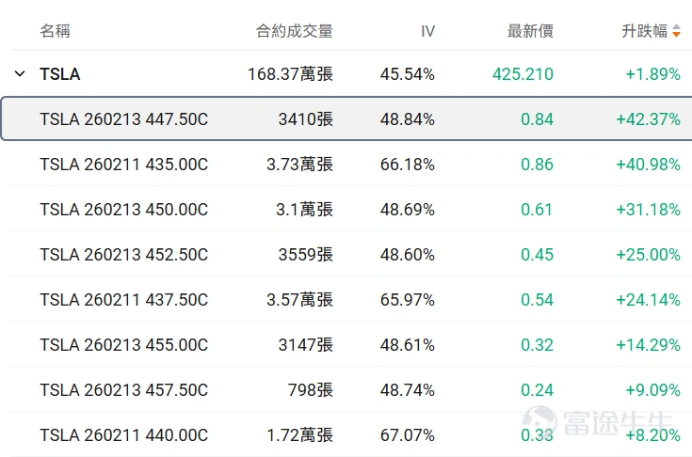The width and height of the screenshot is (692, 457).
Task: Click latest price 0.24
Action: pos(537,390)
